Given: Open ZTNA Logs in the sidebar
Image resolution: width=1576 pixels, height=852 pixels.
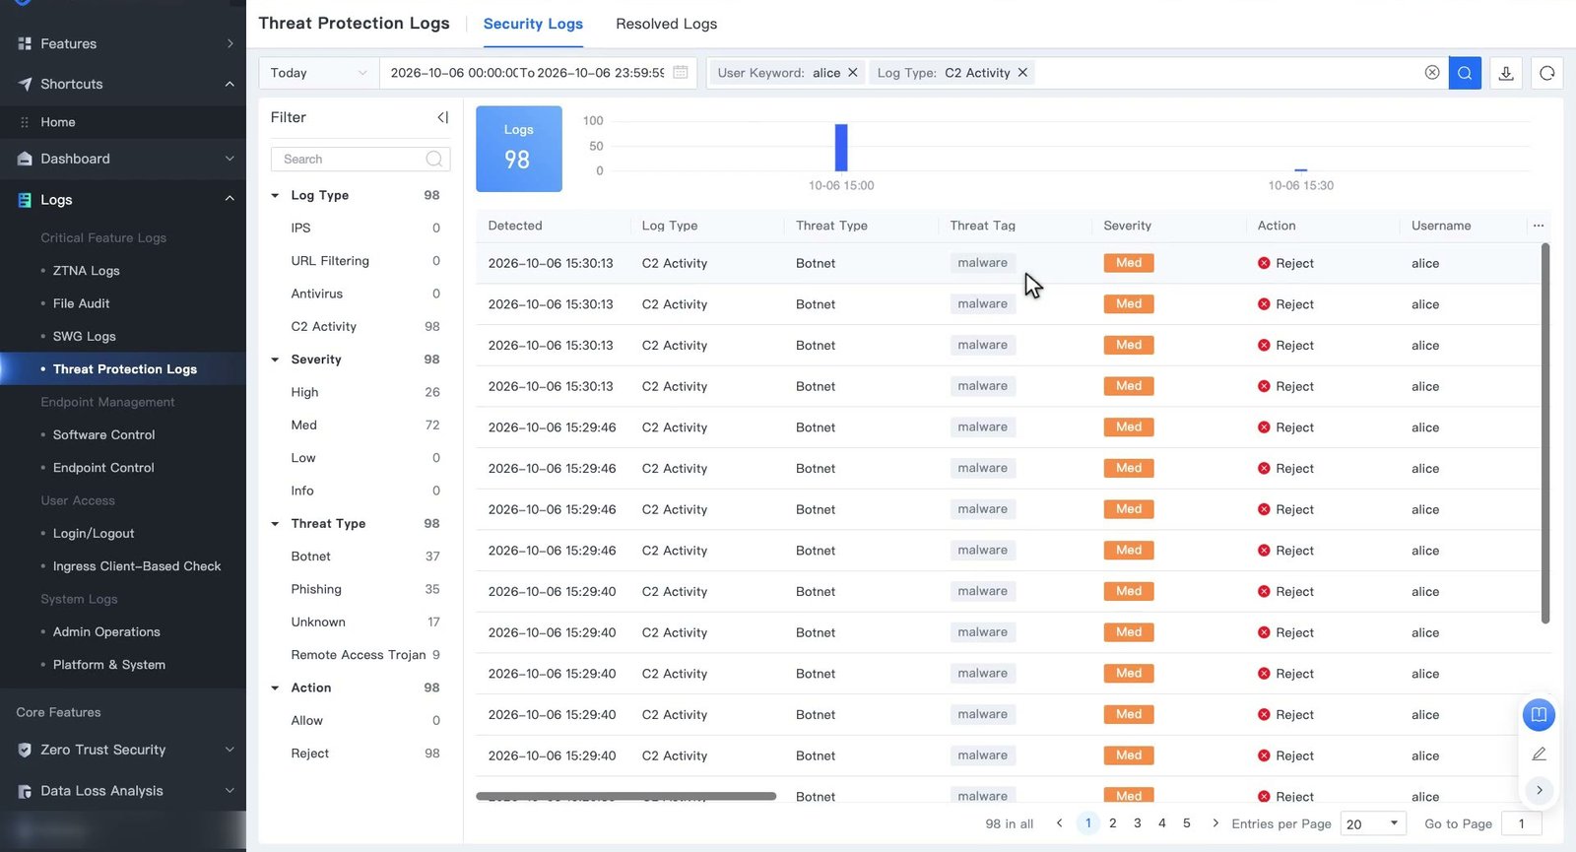Looking at the screenshot, I should point(86,271).
